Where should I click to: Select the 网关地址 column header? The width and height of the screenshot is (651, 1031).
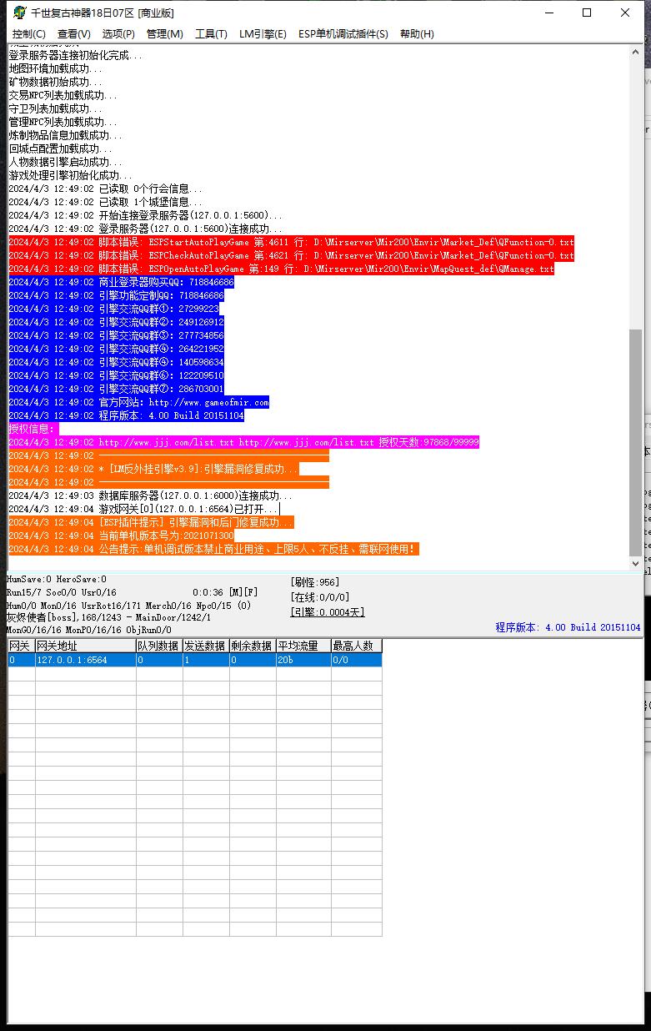point(85,646)
